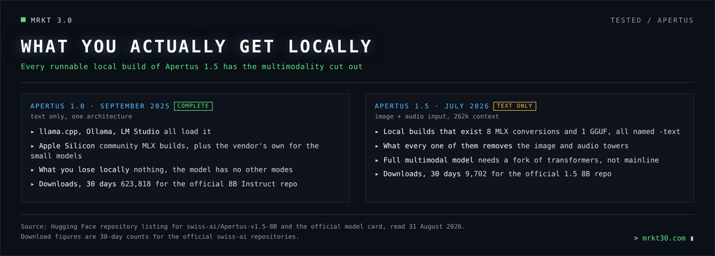Click the 'text only, one architecture' caption

tap(81, 116)
